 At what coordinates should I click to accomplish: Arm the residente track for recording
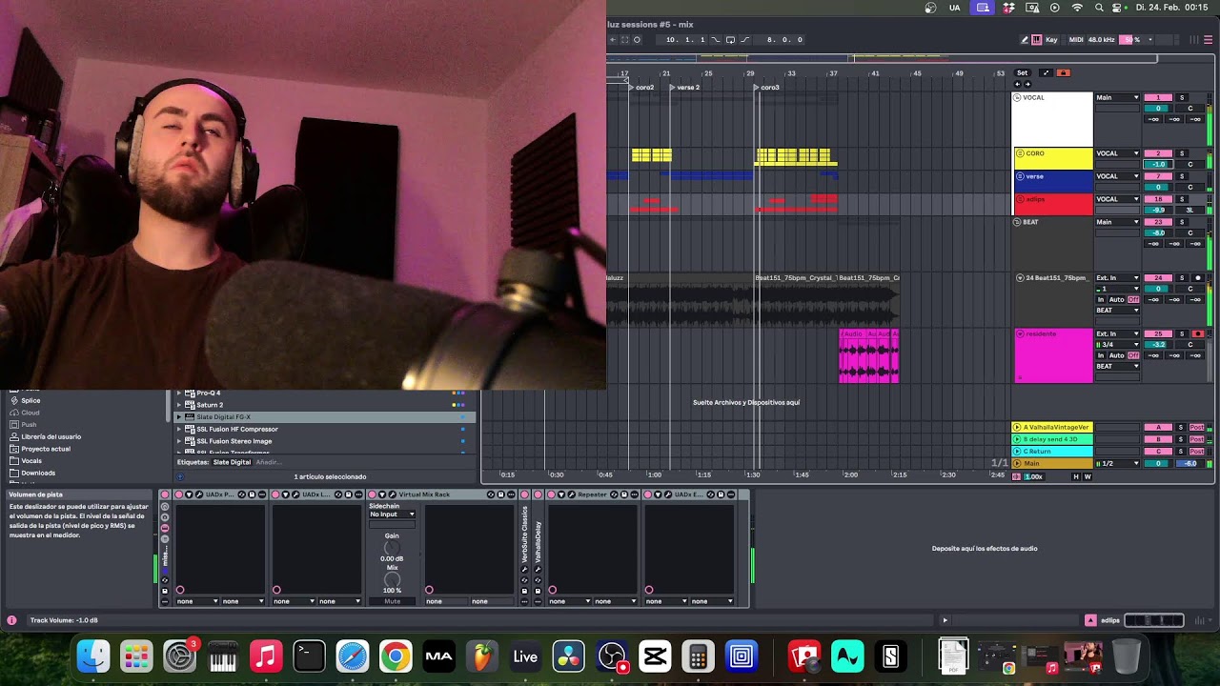coord(1198,334)
